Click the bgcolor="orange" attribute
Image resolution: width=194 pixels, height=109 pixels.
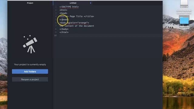click(x=77, y=23)
